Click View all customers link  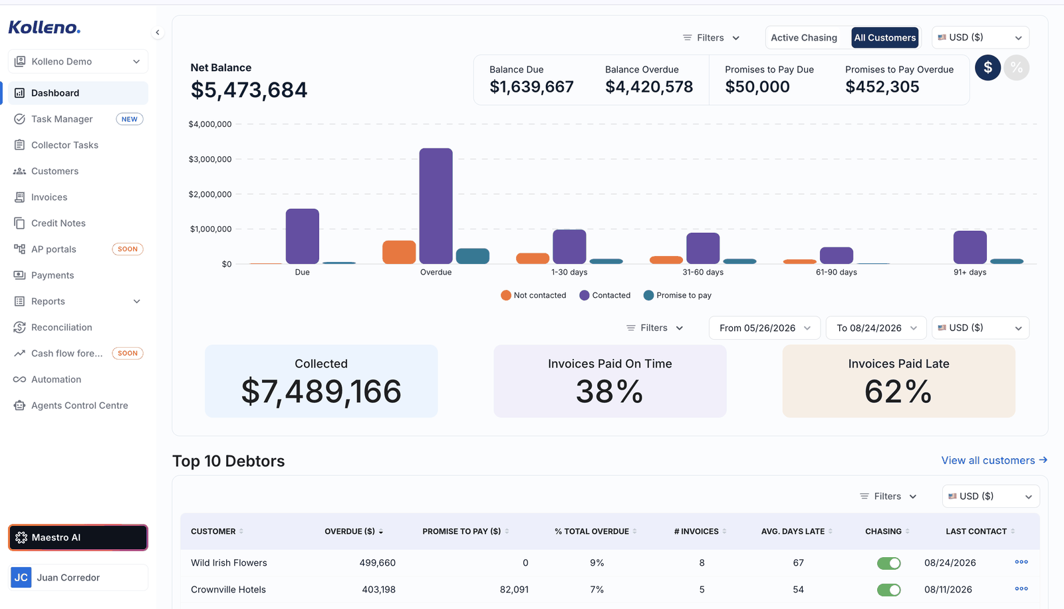994,460
